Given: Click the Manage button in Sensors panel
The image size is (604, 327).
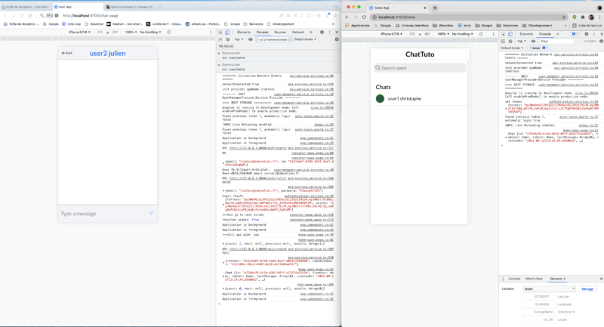Looking at the screenshot, I should click(587, 289).
